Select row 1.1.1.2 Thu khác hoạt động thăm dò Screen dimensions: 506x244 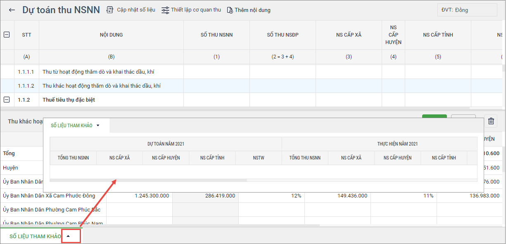pos(101,86)
